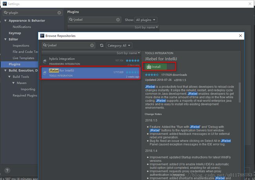Click the 2018.1.4 change notes heading
The width and height of the screenshot is (255, 180).
pos(151,151)
